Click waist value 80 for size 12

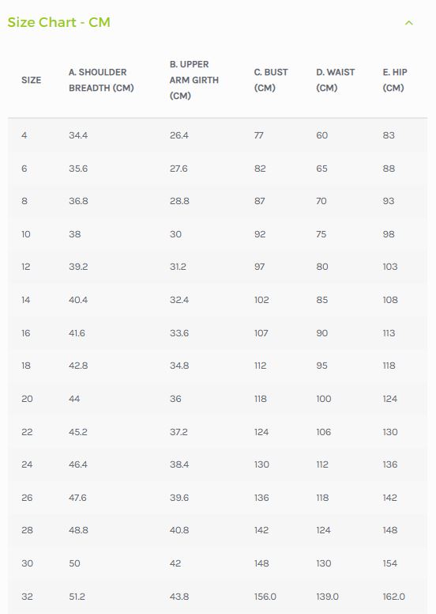pyautogui.click(x=322, y=267)
